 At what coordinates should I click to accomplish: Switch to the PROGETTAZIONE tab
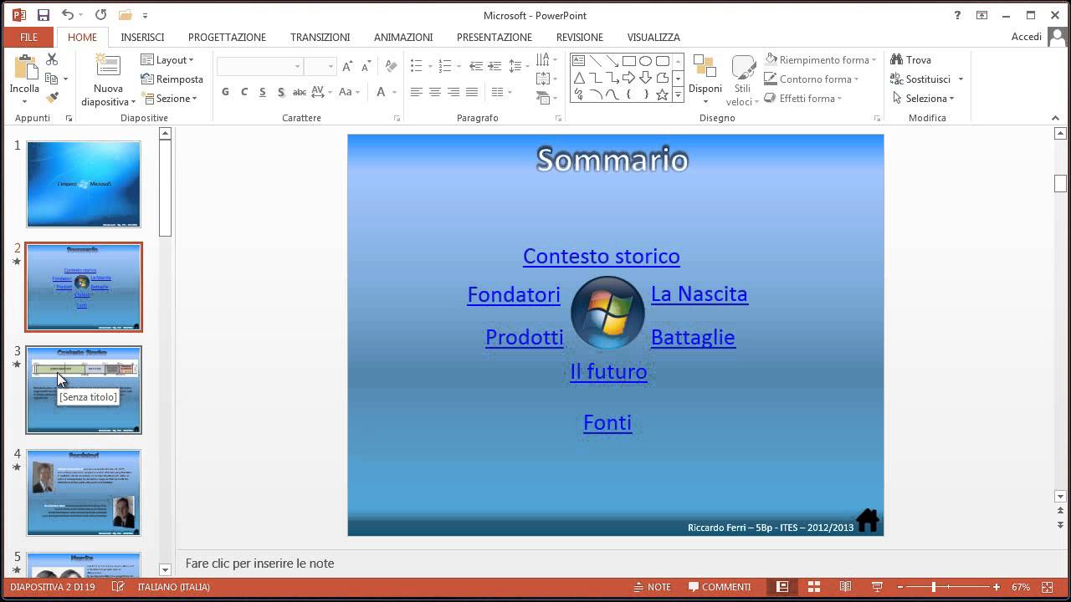coord(227,37)
